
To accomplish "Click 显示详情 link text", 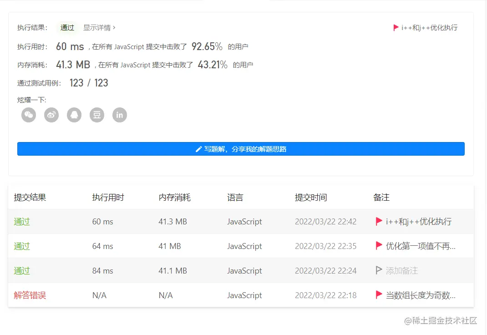I will point(97,28).
